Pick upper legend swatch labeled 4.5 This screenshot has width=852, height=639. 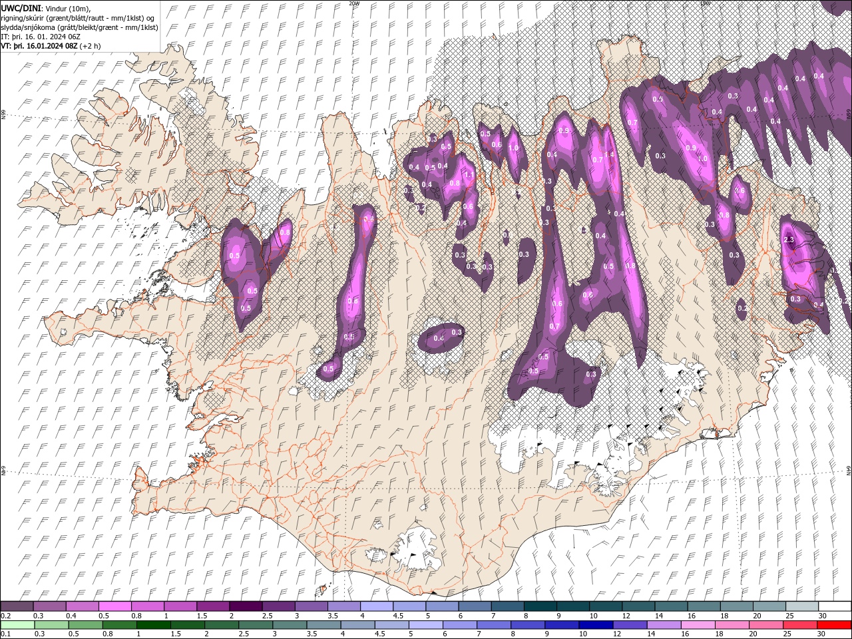409,606
